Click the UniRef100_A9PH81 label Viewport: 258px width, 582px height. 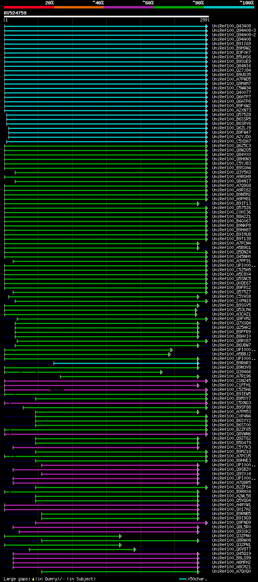click(231, 199)
